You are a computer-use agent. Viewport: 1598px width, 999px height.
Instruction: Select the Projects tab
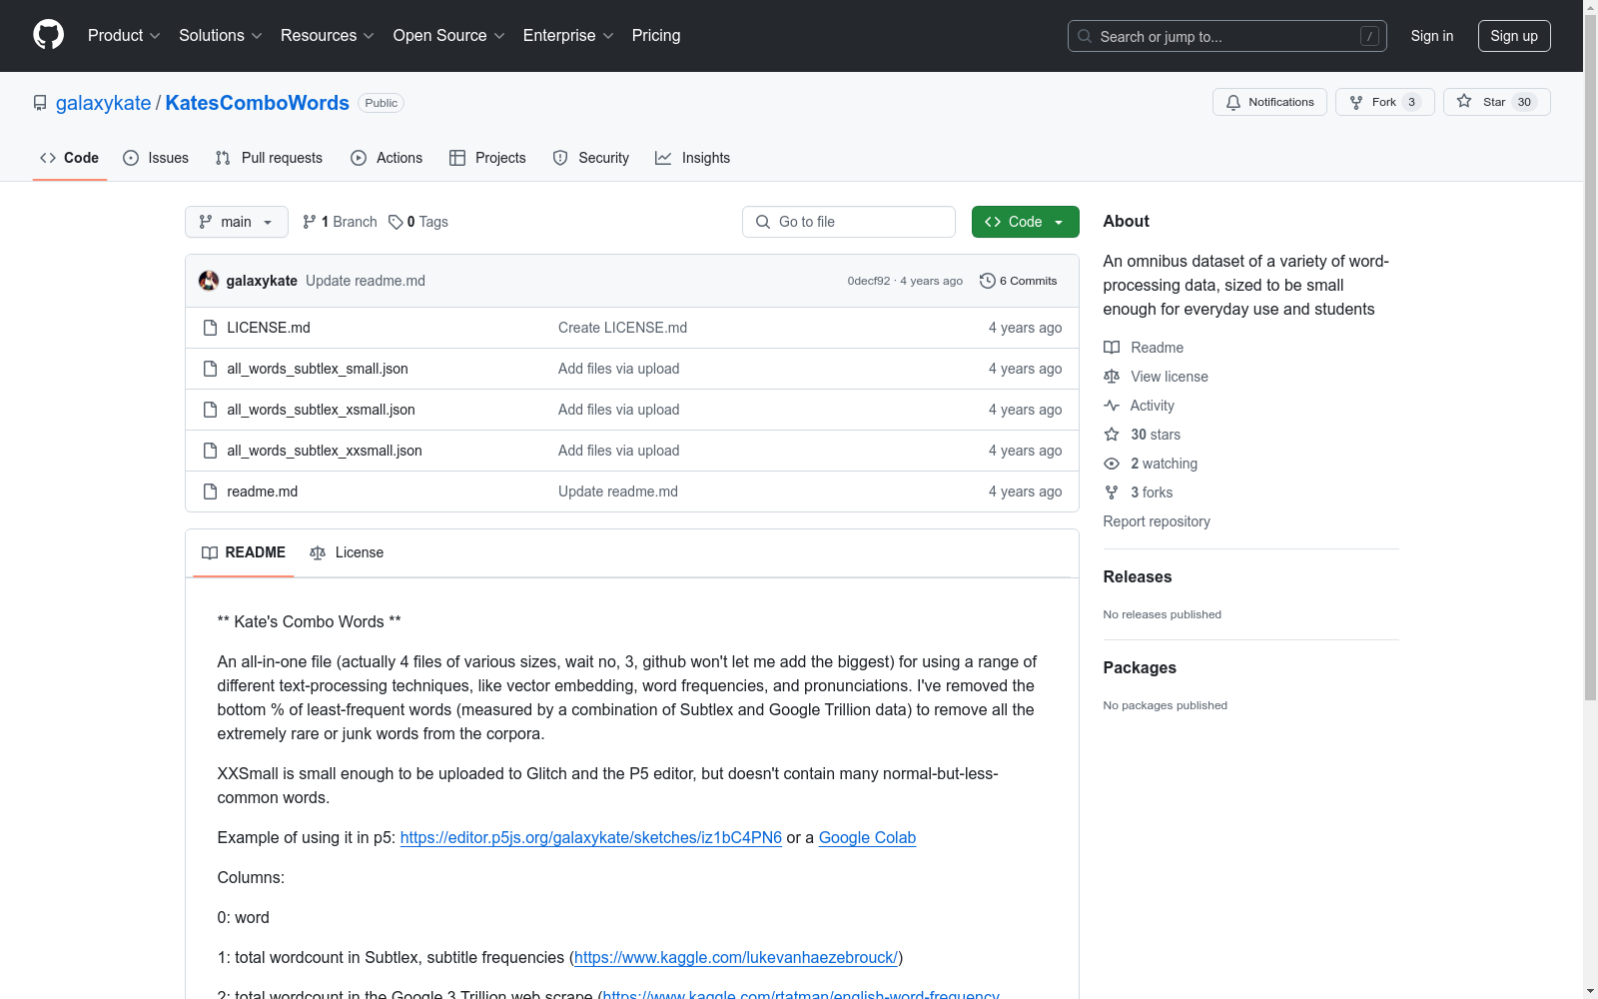tap(487, 158)
